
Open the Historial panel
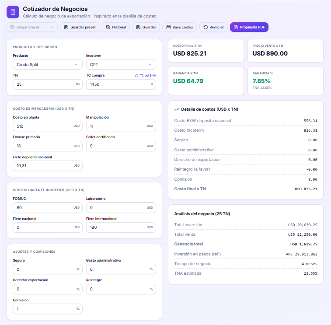(116, 27)
